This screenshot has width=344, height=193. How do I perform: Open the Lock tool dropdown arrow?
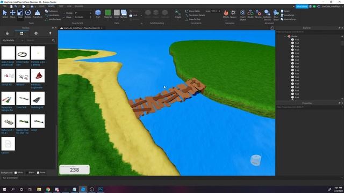(x=141, y=16)
